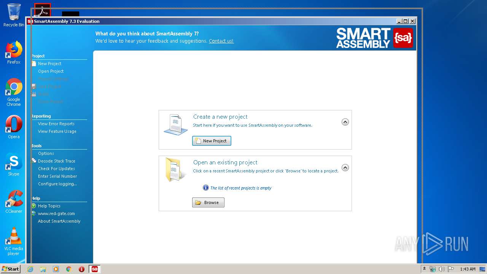Select Decode Stack Trace

56,161
